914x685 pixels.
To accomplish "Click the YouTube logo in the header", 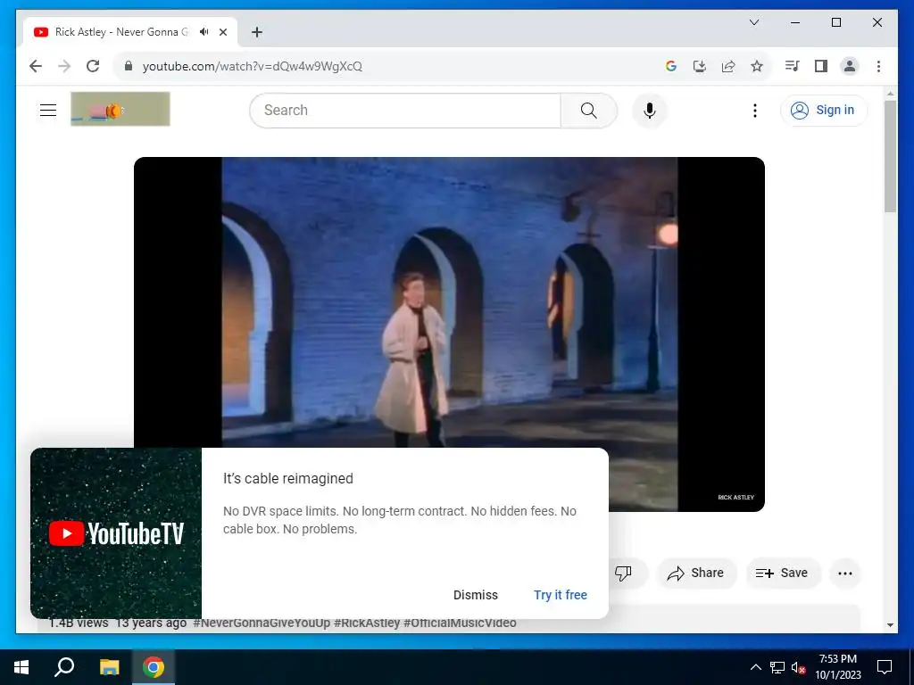I will click(x=120, y=109).
